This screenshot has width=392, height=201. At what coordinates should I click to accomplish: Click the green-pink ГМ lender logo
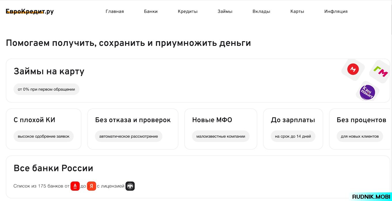coord(380,71)
